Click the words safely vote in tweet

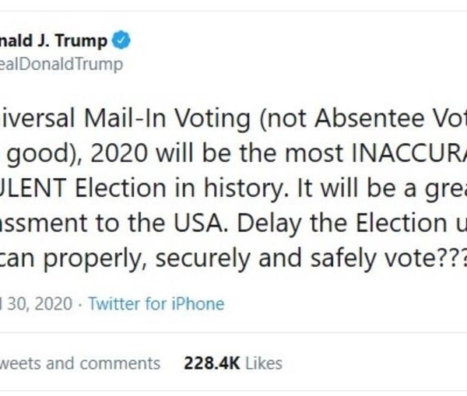coord(370,254)
